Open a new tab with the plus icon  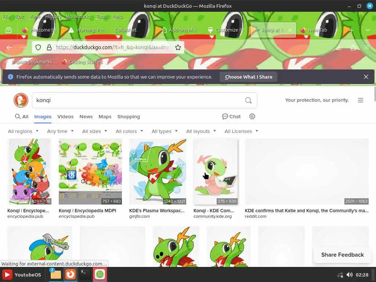(x=351, y=30)
